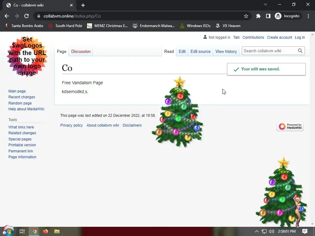This screenshot has height=236, width=315.
Task: Open the Edit source tab
Action: coord(200,51)
